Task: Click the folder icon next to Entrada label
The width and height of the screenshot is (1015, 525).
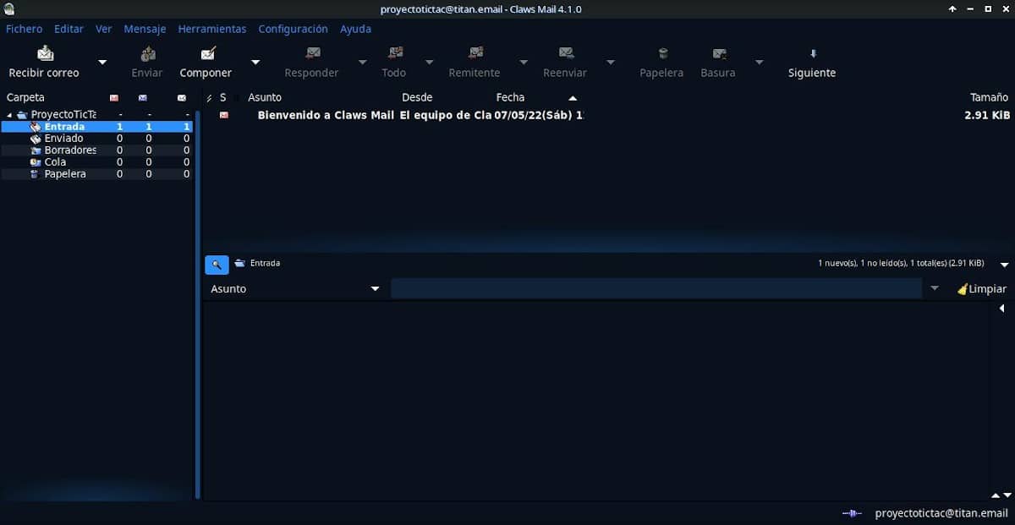Action: [x=240, y=263]
